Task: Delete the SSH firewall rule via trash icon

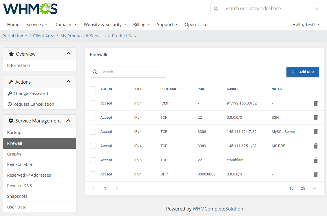Action: 316,118
